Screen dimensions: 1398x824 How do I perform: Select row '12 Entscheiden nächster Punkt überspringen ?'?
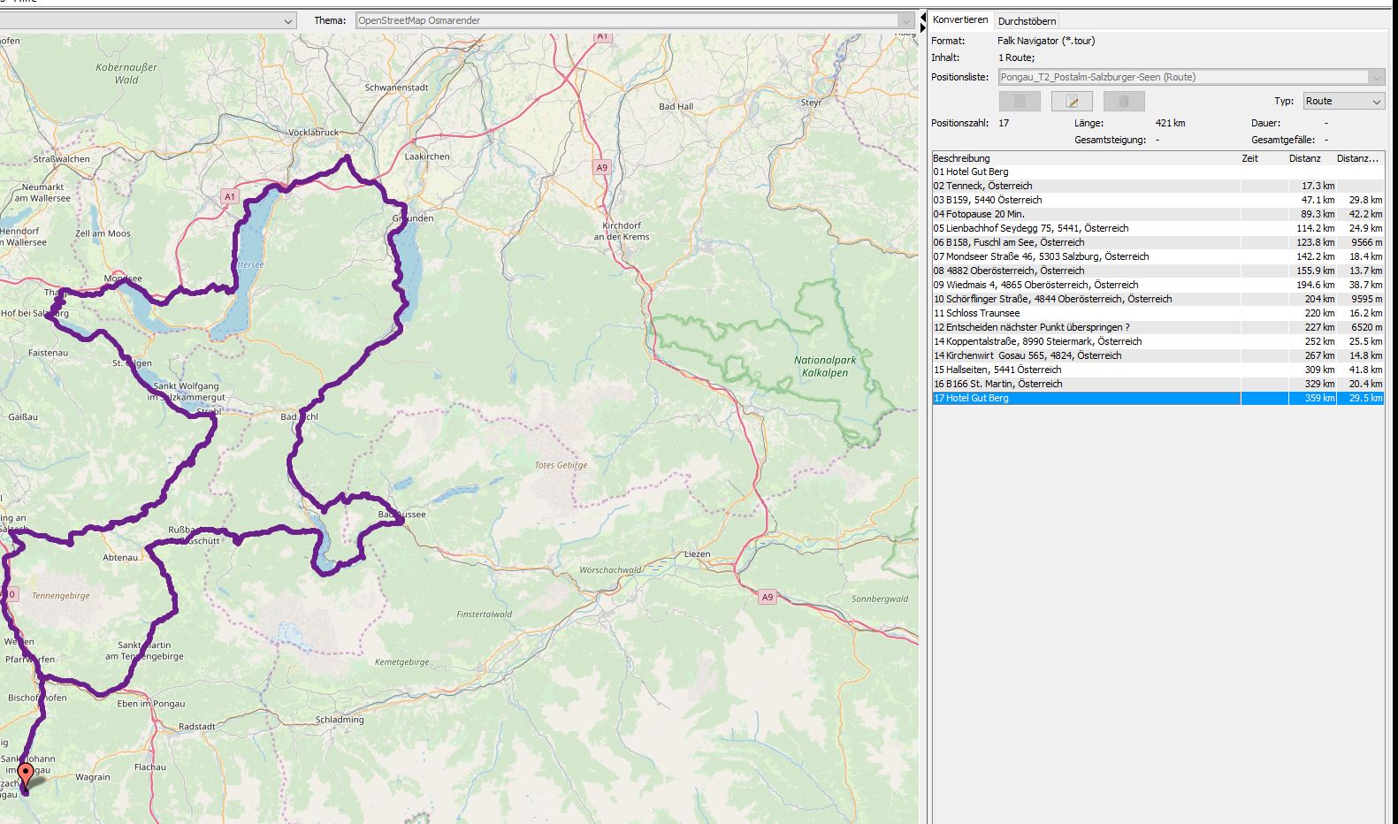[1158, 327]
